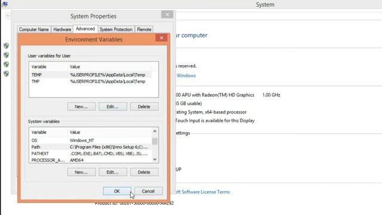Click AMD64 value cell
Viewport: 382px width, 215px height.
(x=76, y=160)
